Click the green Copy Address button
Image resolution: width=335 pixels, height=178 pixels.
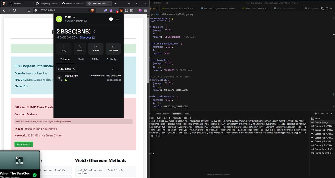24,144
